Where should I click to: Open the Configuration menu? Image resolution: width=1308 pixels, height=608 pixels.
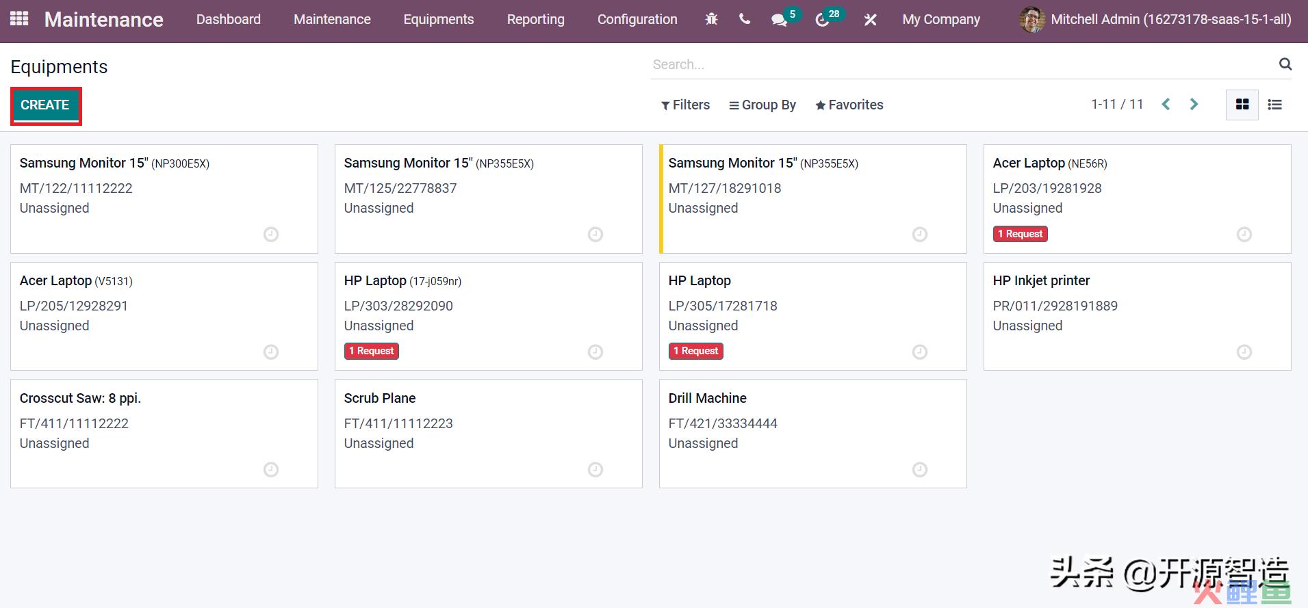pos(637,20)
